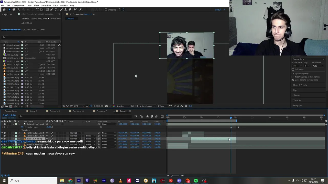This screenshot has width=328, height=184.
Task: Select the Selection (arrow) tool
Action: (10, 9)
